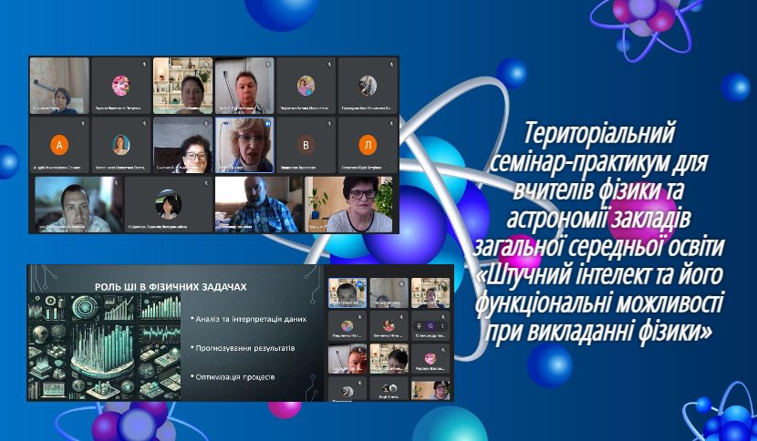Click purple circle icon on hovered participant tile
This screenshot has width=757, height=441.
click(x=430, y=326)
